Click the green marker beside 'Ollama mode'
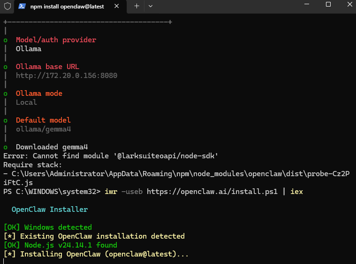This screenshot has height=264, width=356. tap(6, 93)
